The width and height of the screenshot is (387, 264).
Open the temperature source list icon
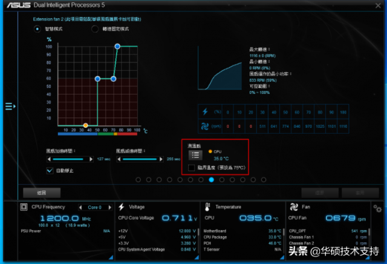click(195, 155)
